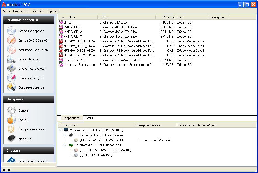The image size is (258, 173).
Task: Click the Быстрый... column header
Action: [x=218, y=17]
